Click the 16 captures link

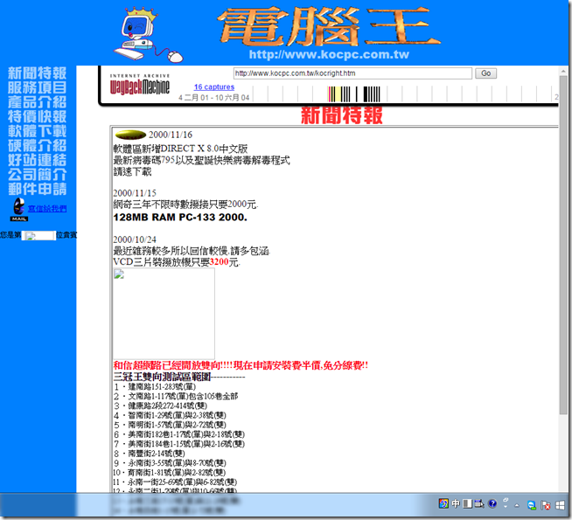[214, 87]
